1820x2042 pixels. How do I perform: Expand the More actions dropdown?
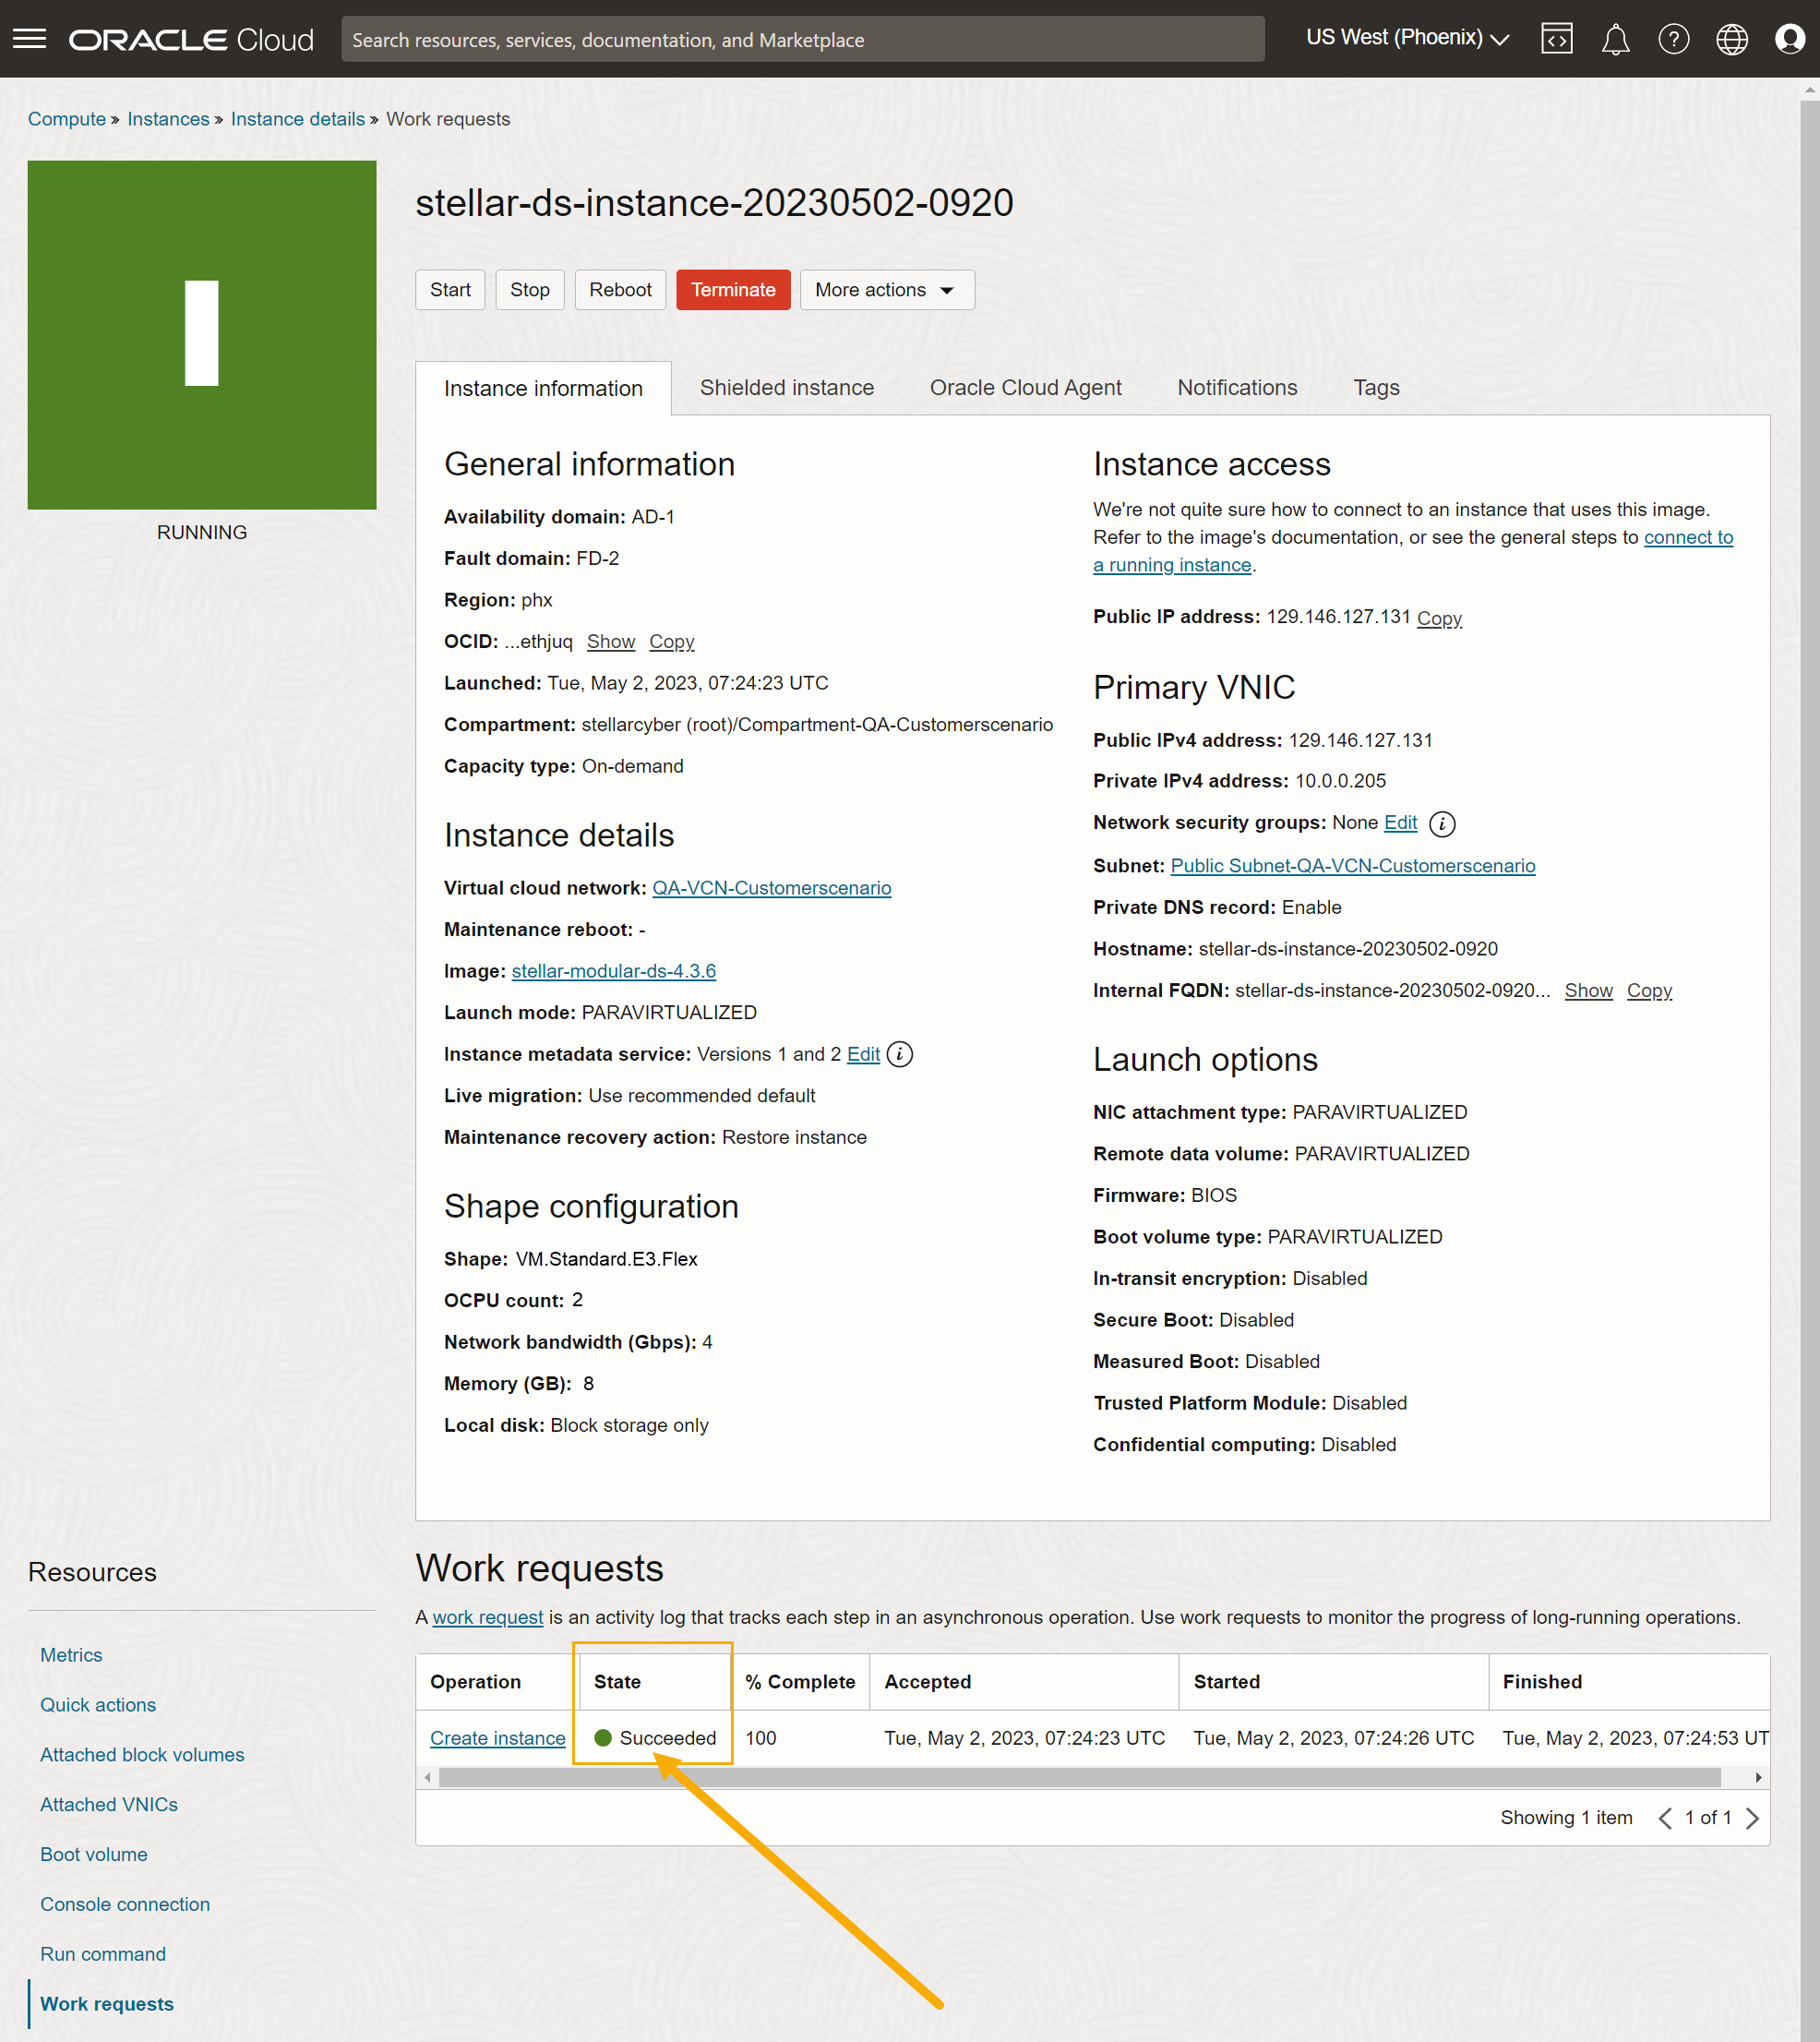pos(886,290)
